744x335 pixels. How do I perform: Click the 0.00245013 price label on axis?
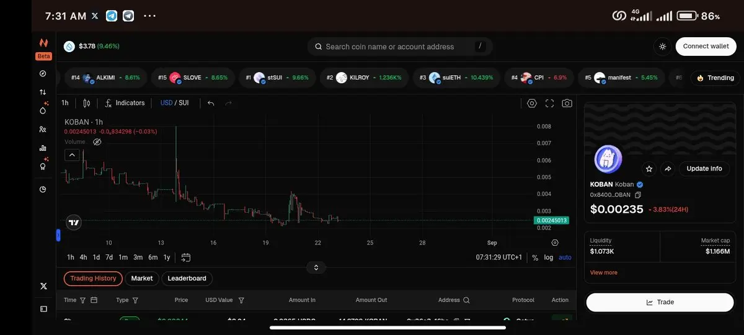[x=551, y=220]
